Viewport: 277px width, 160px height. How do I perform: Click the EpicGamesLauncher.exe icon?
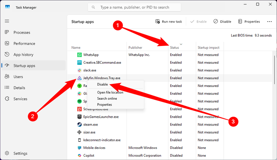79,117
